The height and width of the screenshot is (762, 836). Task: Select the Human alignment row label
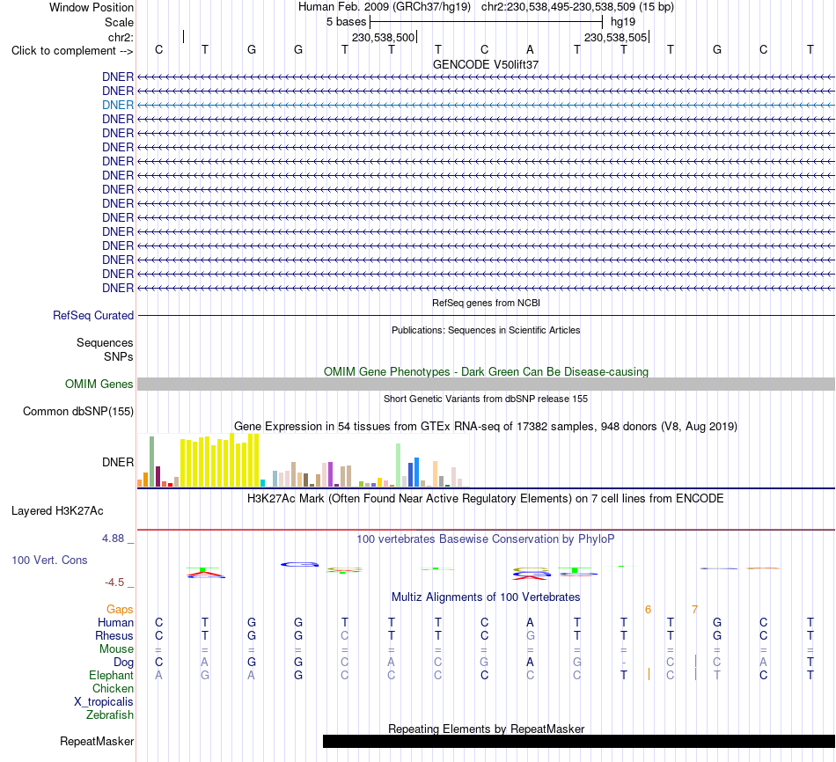point(115,623)
